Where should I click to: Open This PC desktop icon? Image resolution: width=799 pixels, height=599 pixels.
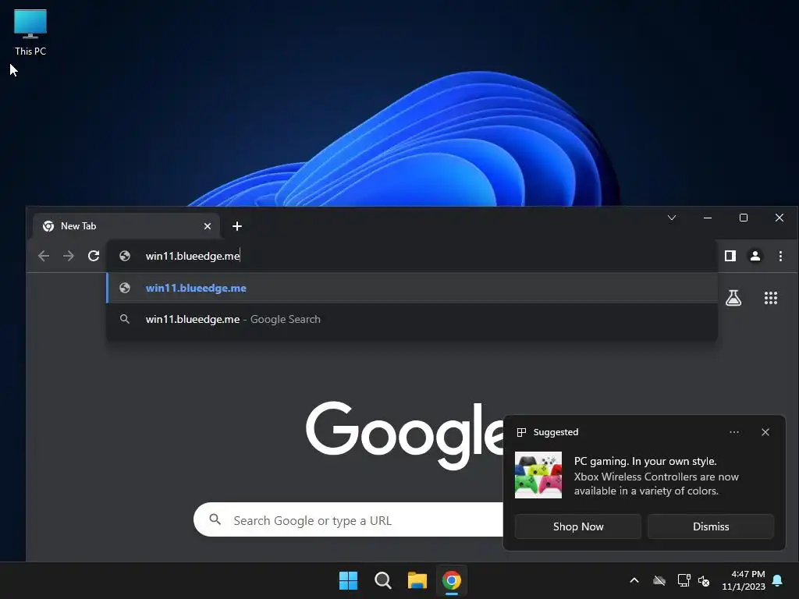30,33
